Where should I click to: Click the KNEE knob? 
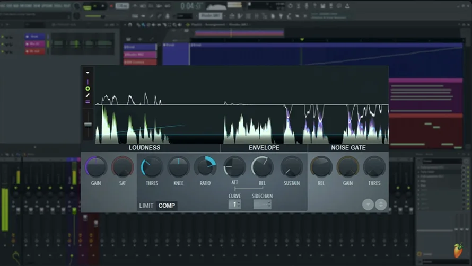click(x=179, y=167)
